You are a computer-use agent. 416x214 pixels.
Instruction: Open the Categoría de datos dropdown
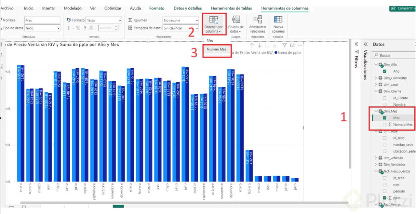coord(181,28)
